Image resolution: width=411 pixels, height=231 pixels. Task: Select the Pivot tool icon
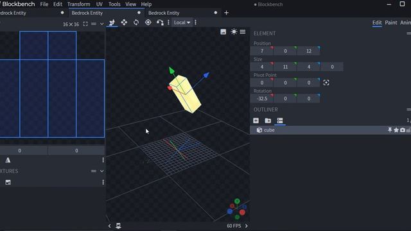pos(148,22)
